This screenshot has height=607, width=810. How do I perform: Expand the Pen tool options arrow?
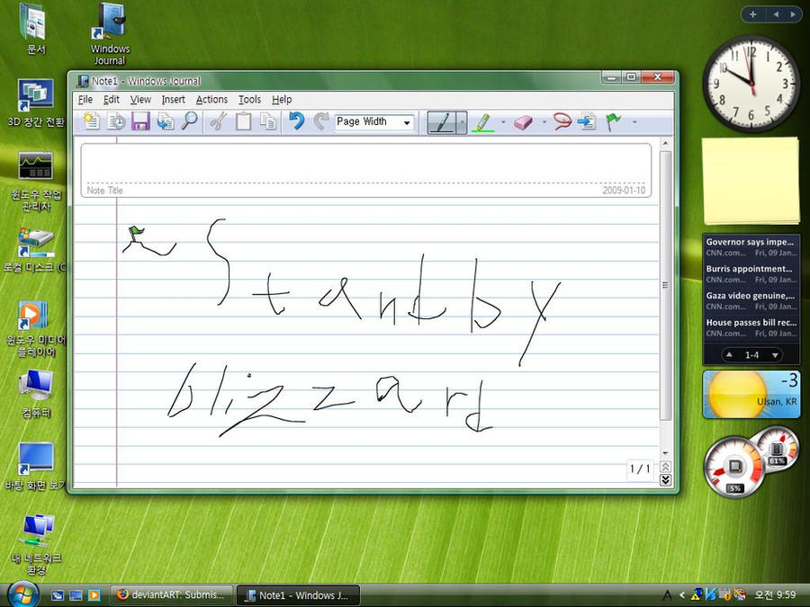[462, 123]
